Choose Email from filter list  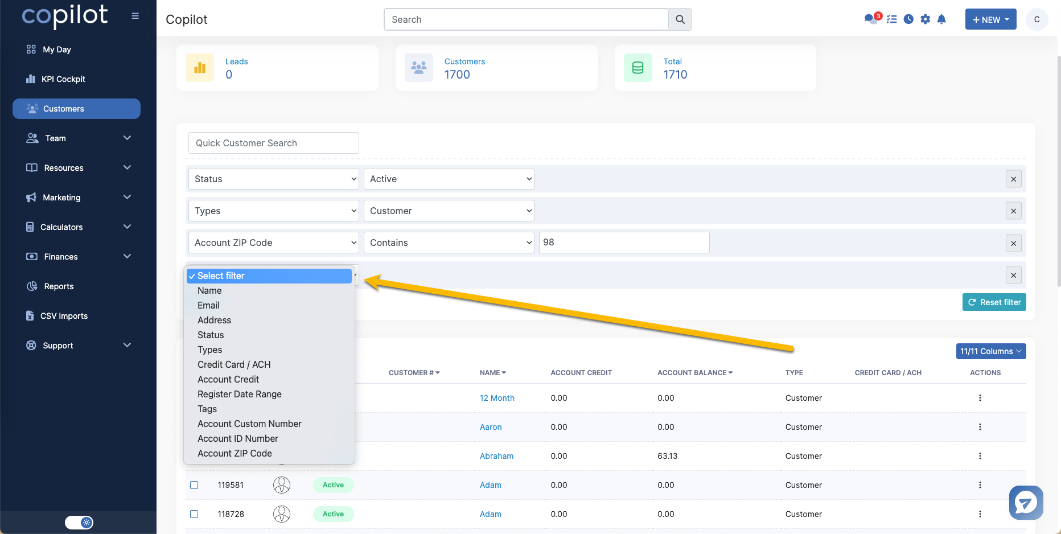point(269,305)
